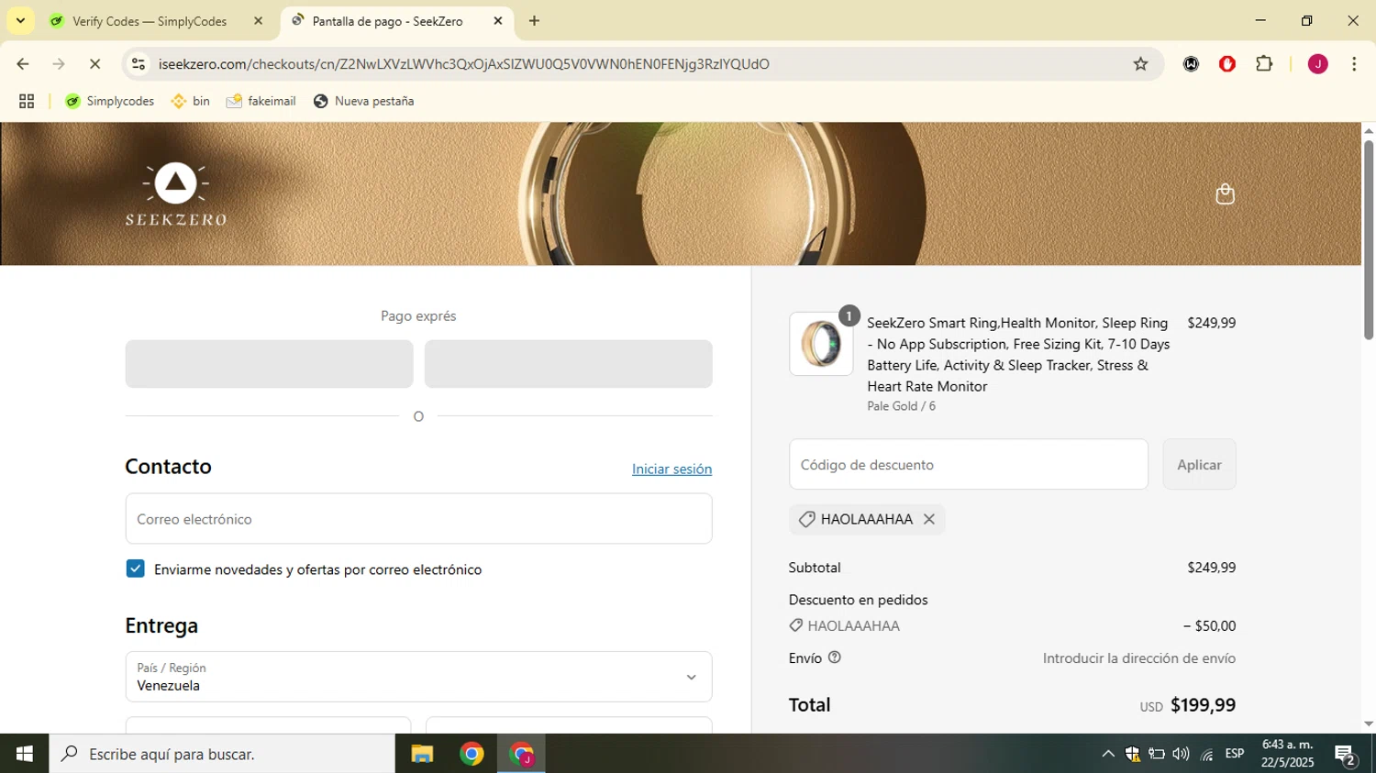Viewport: 1376px width, 773px height.
Task: Go back to the previous page
Action: click(x=23, y=64)
